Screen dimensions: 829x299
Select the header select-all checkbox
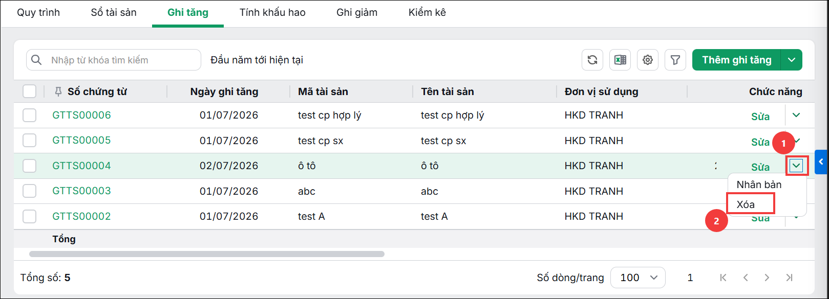30,91
